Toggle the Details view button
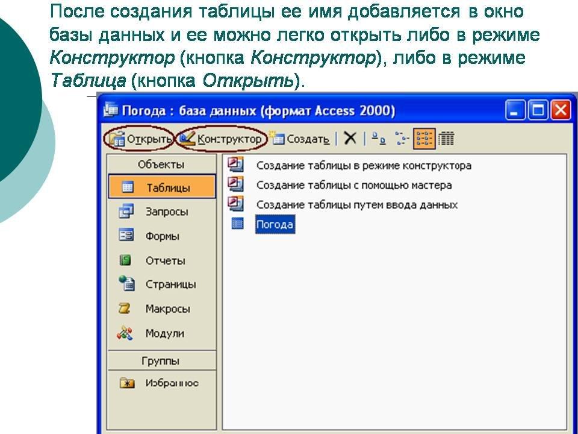Screen dimensions: 578x434 tap(446, 139)
